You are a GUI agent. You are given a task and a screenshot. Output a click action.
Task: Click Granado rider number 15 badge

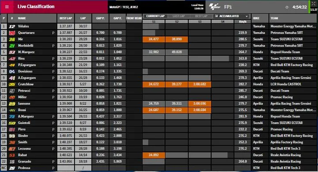(x=12, y=161)
